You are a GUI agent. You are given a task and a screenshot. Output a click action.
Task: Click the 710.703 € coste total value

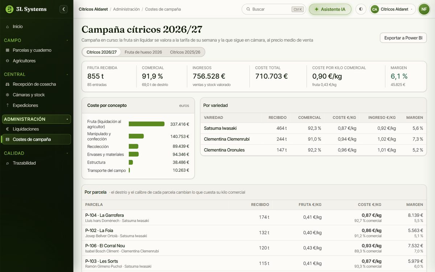pos(272,76)
